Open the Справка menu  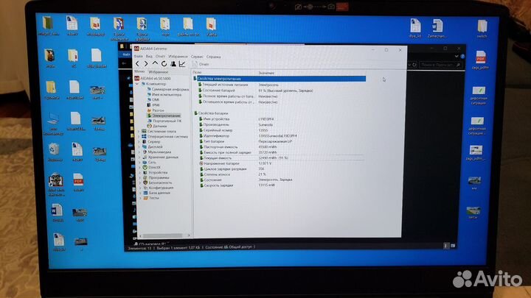point(213,57)
